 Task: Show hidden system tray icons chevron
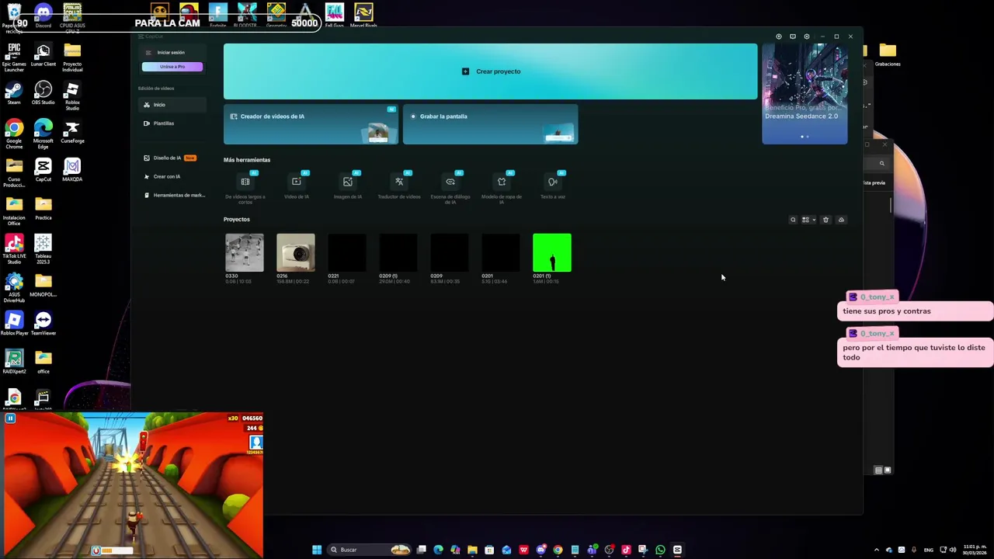pos(877,550)
